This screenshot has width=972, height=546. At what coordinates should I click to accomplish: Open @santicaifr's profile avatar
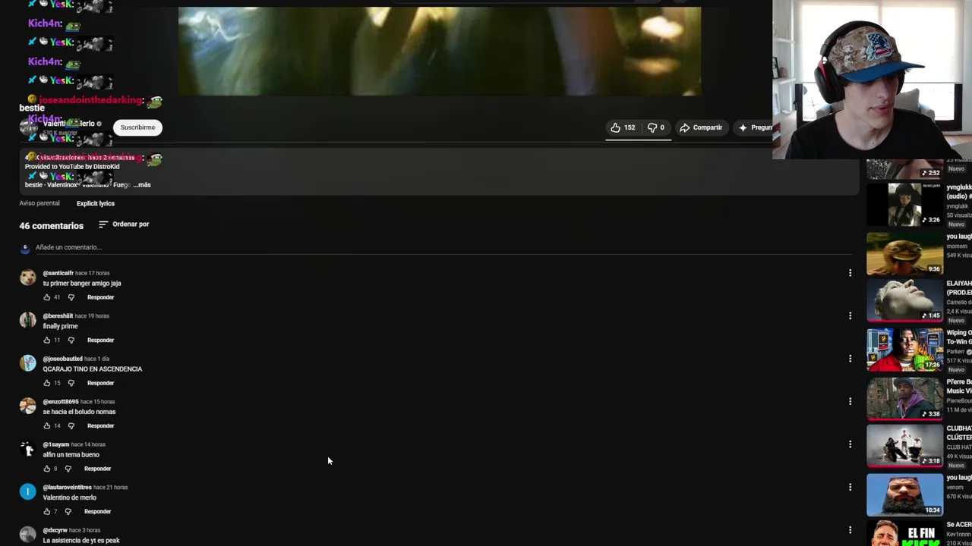27,278
